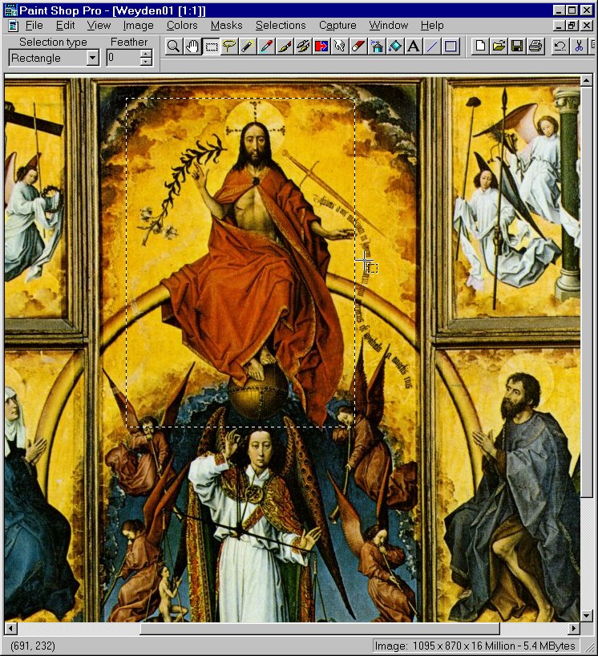Viewport: 598px width, 656px height.
Task: Increase the Feather value with the up arrow
Action: pyautogui.click(x=146, y=54)
